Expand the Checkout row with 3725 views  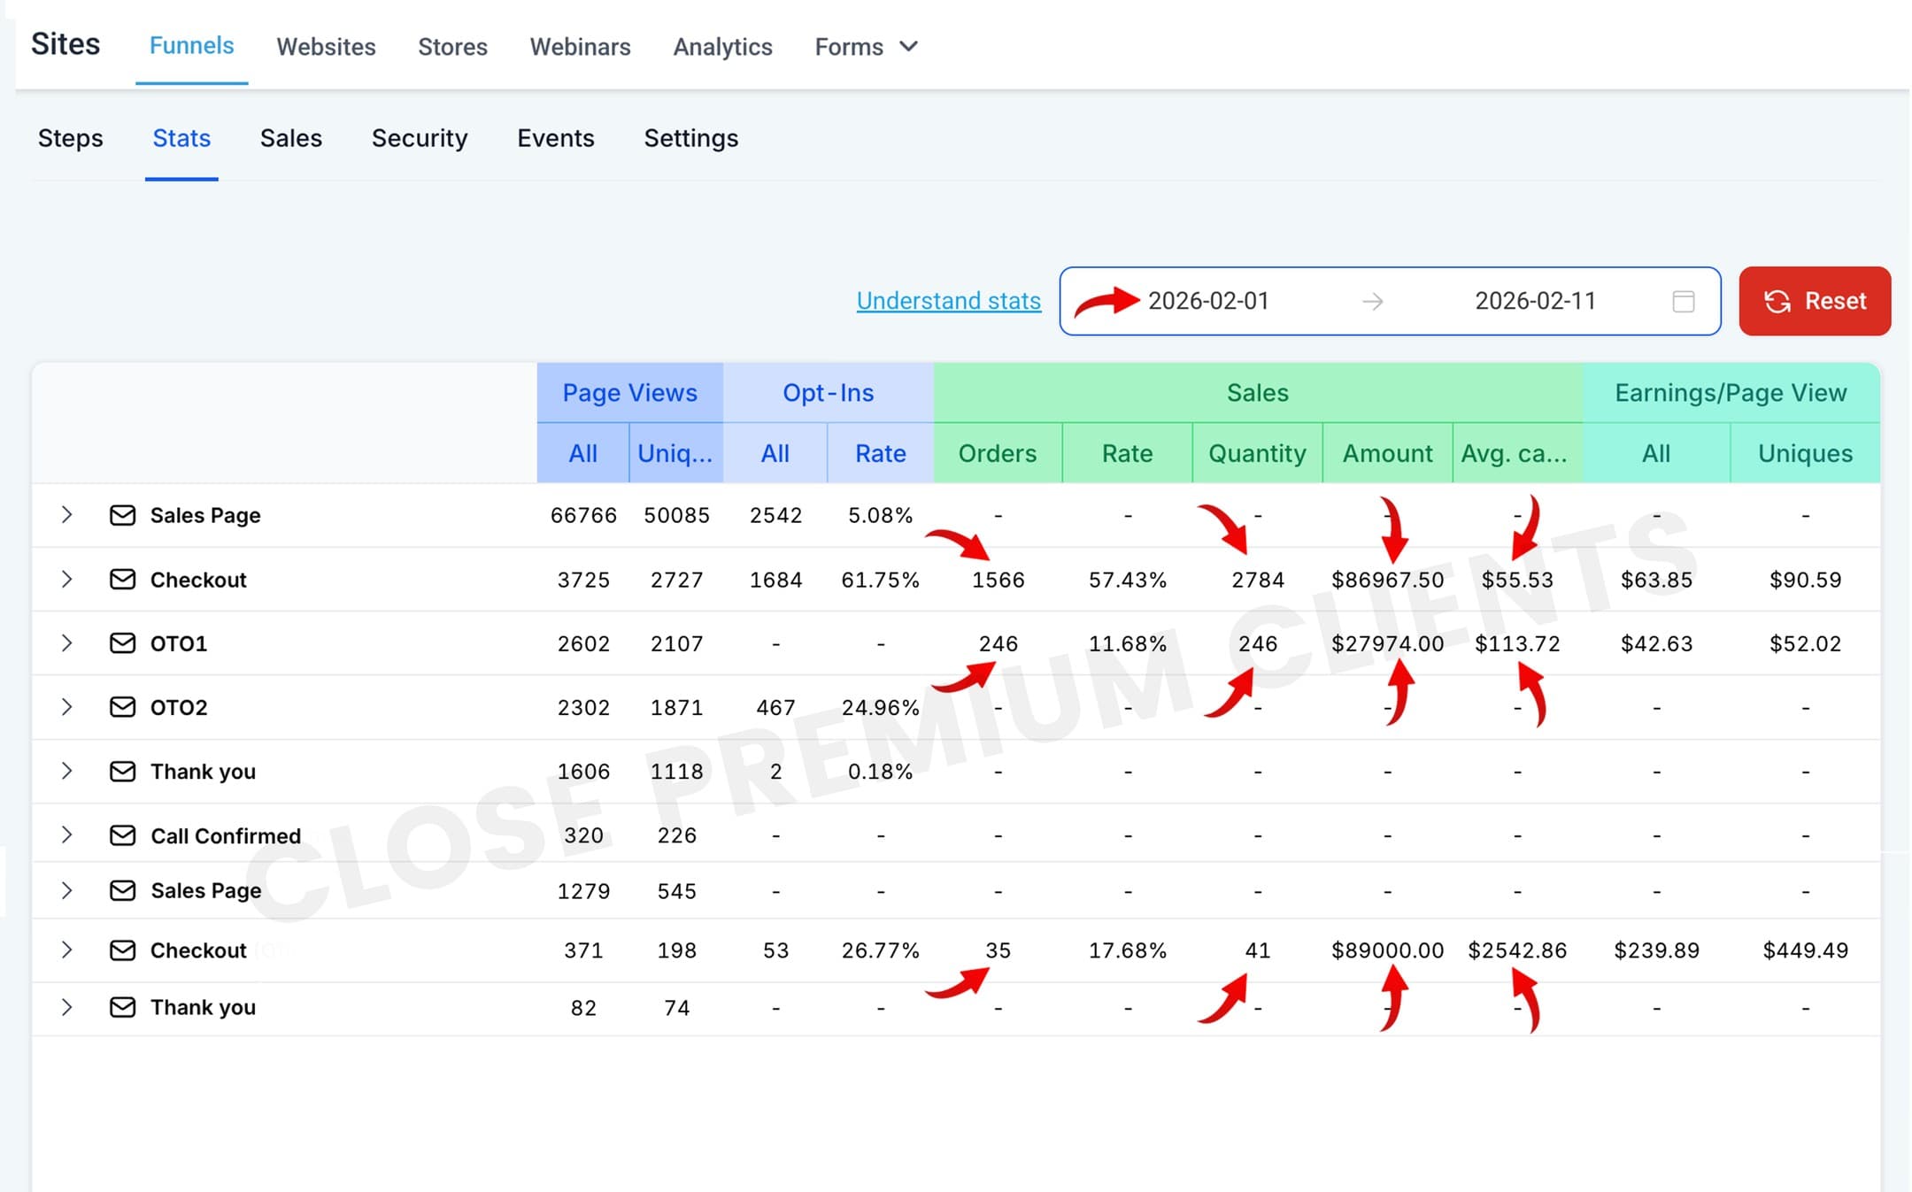tap(66, 579)
